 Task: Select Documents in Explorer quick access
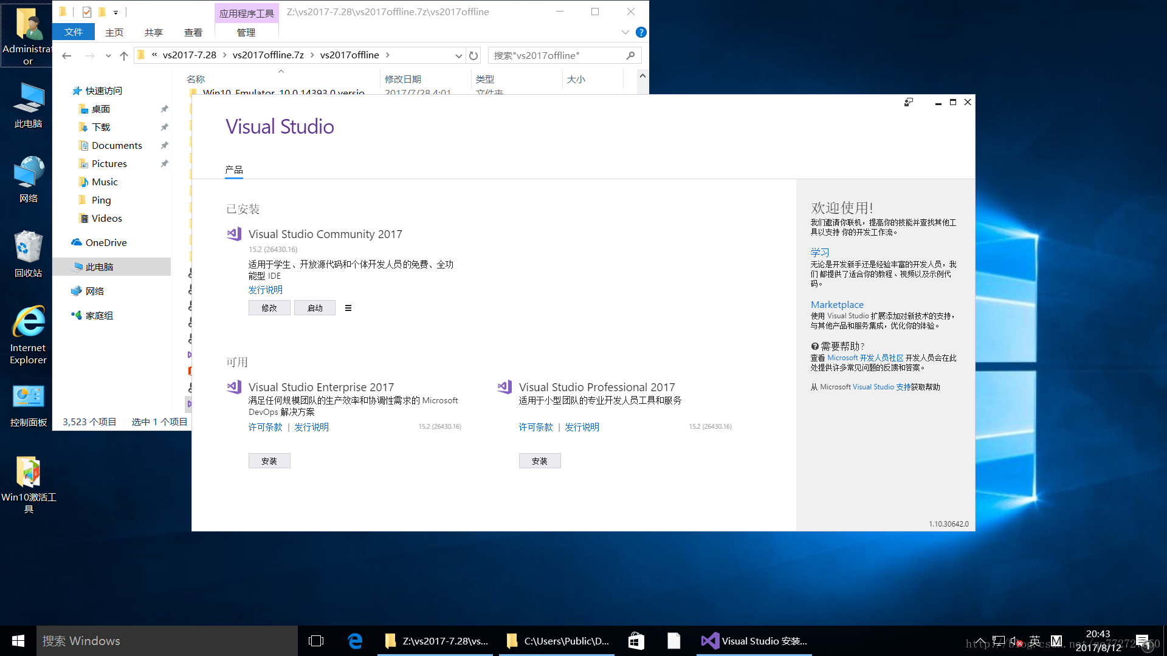point(117,145)
